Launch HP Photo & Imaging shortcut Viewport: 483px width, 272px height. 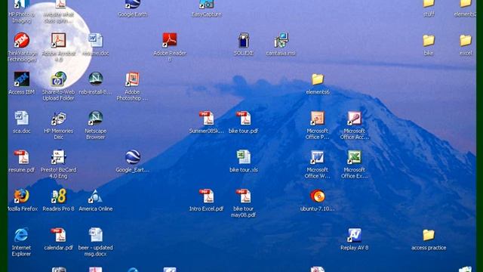click(x=22, y=5)
